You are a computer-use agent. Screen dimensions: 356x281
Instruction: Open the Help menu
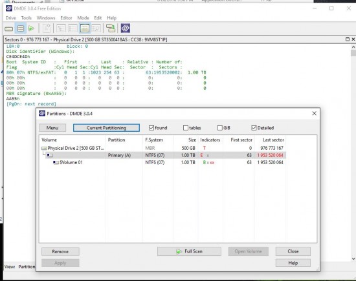[x=111, y=18]
